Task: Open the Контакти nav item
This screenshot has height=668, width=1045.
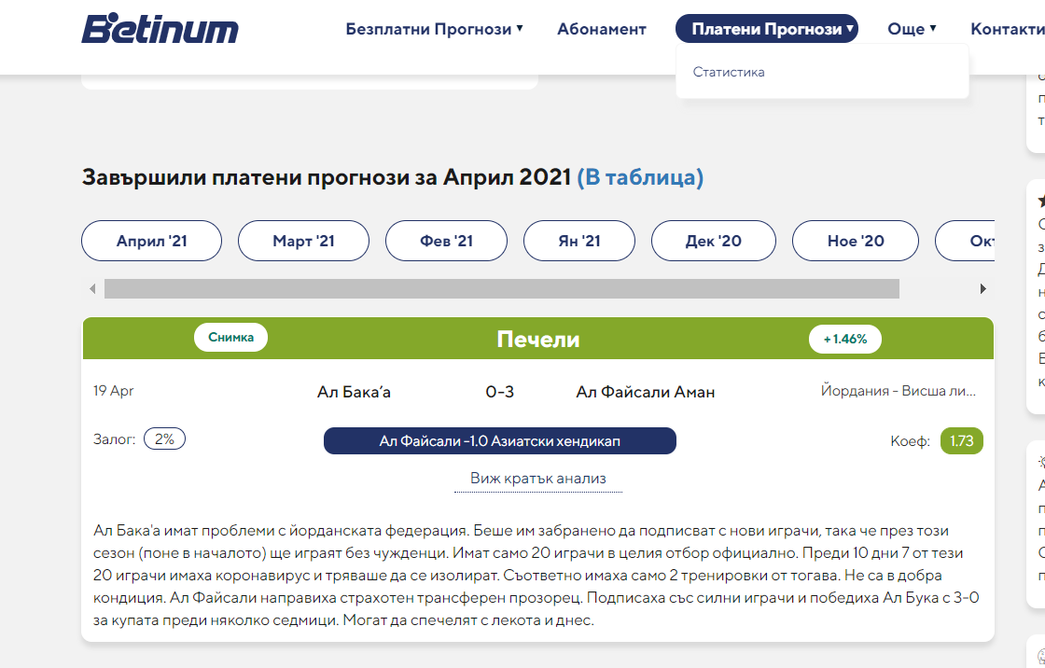Action: 1007,29
